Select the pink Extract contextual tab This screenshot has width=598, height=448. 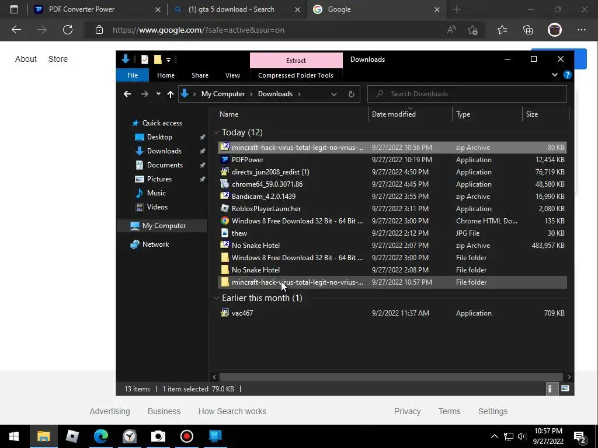coord(296,61)
